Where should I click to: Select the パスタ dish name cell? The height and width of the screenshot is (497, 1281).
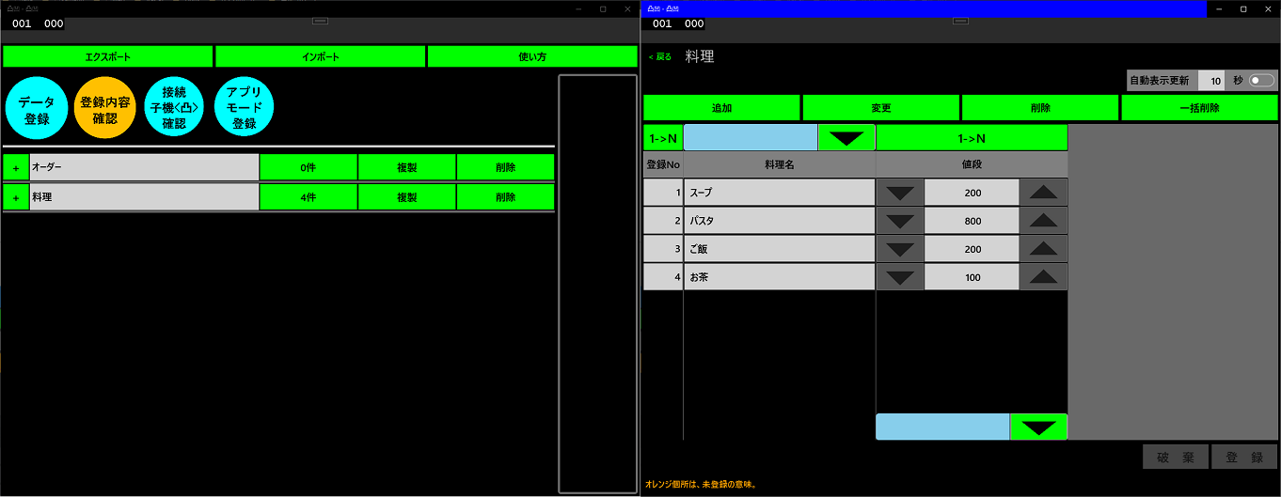[779, 221]
